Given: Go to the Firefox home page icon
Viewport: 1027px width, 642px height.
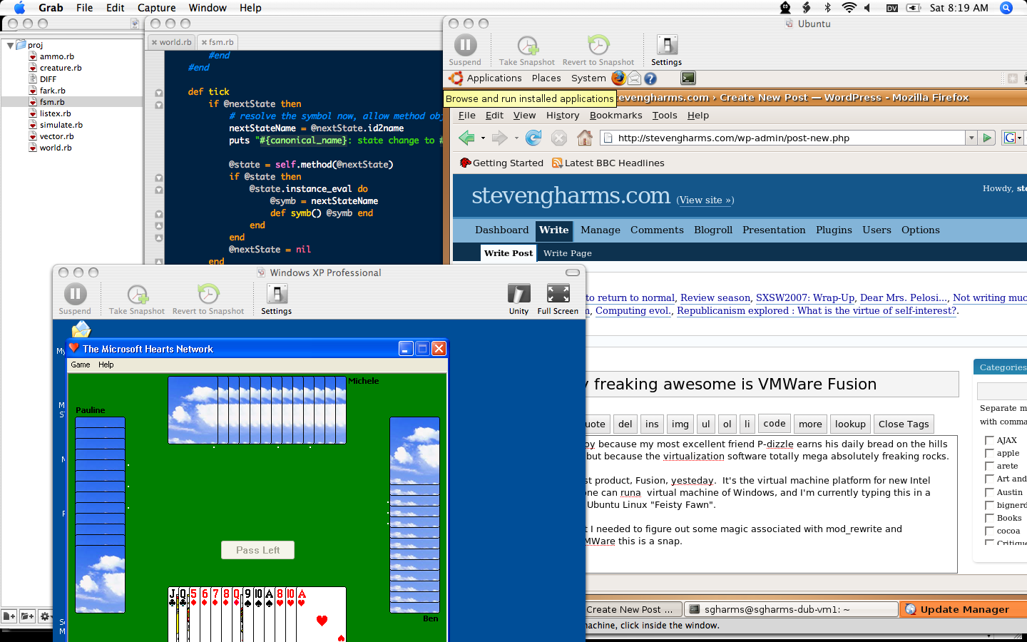Looking at the screenshot, I should 585,138.
